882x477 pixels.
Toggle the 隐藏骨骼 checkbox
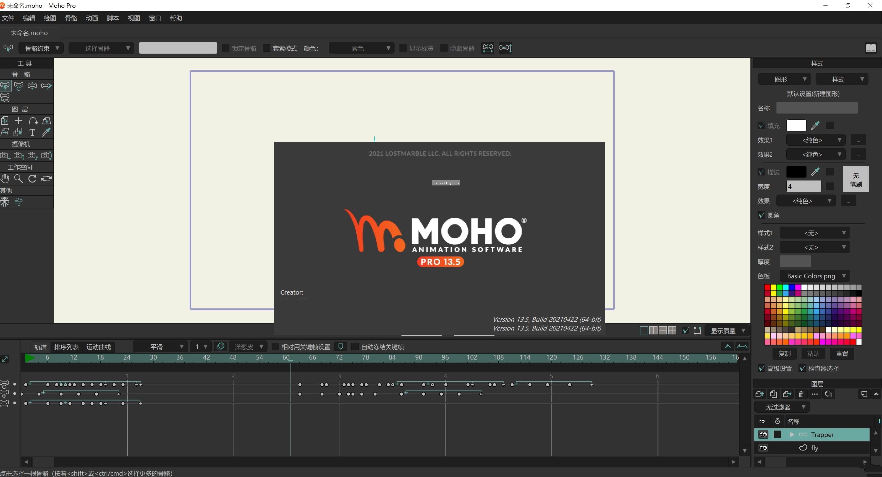(x=444, y=48)
